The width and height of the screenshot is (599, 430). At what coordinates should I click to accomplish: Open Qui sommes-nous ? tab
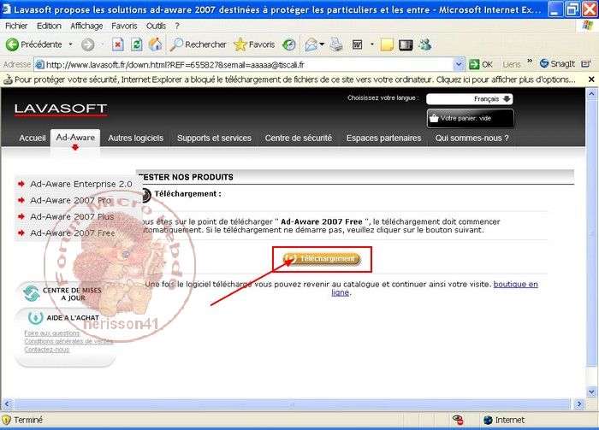[x=471, y=138]
